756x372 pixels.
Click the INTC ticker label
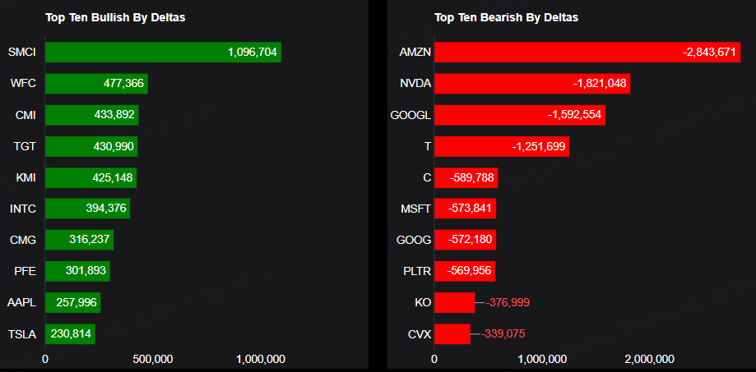click(23, 208)
